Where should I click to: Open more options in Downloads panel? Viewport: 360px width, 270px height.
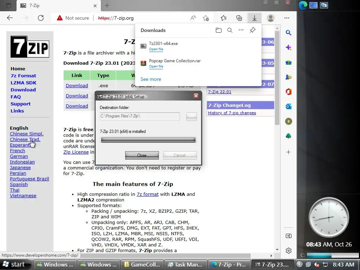(x=241, y=30)
